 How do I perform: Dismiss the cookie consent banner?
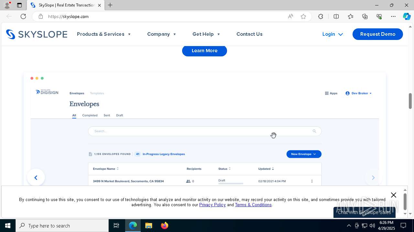pos(393,195)
